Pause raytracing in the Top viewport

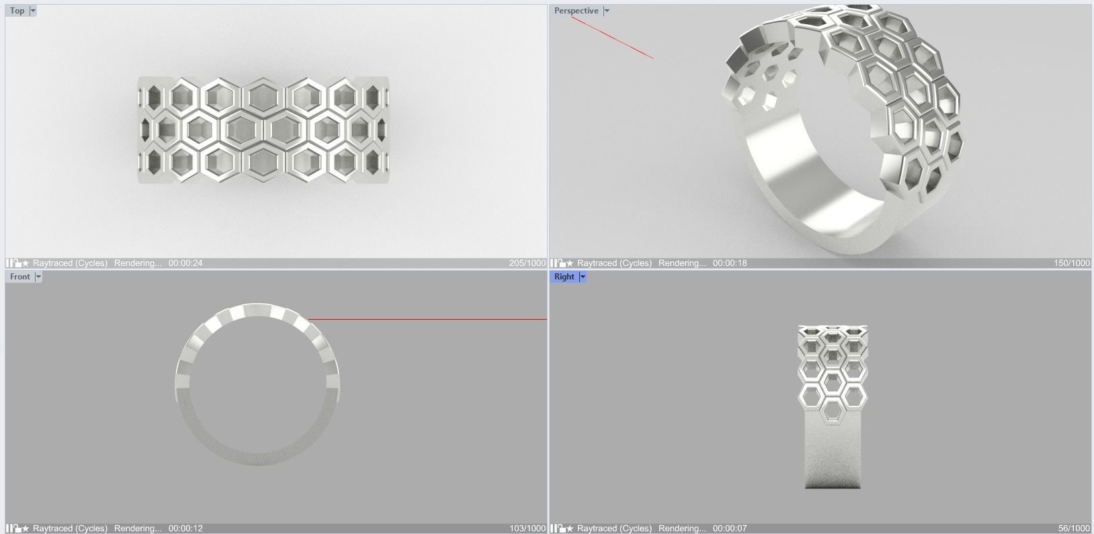9,263
